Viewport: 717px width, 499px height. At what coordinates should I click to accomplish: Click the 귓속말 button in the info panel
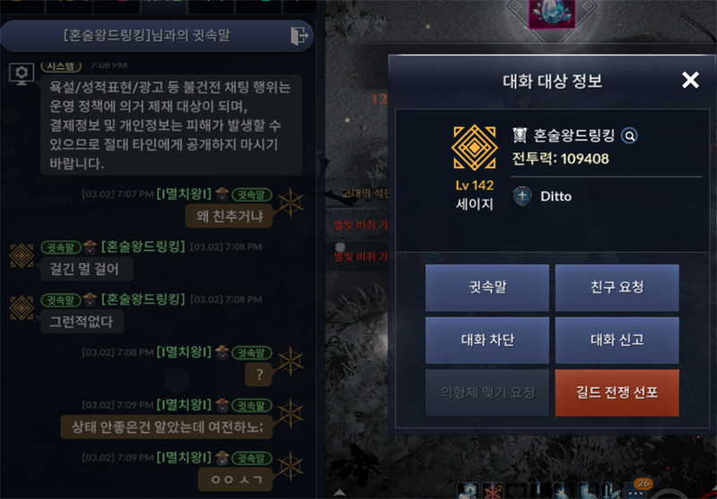[x=487, y=288]
